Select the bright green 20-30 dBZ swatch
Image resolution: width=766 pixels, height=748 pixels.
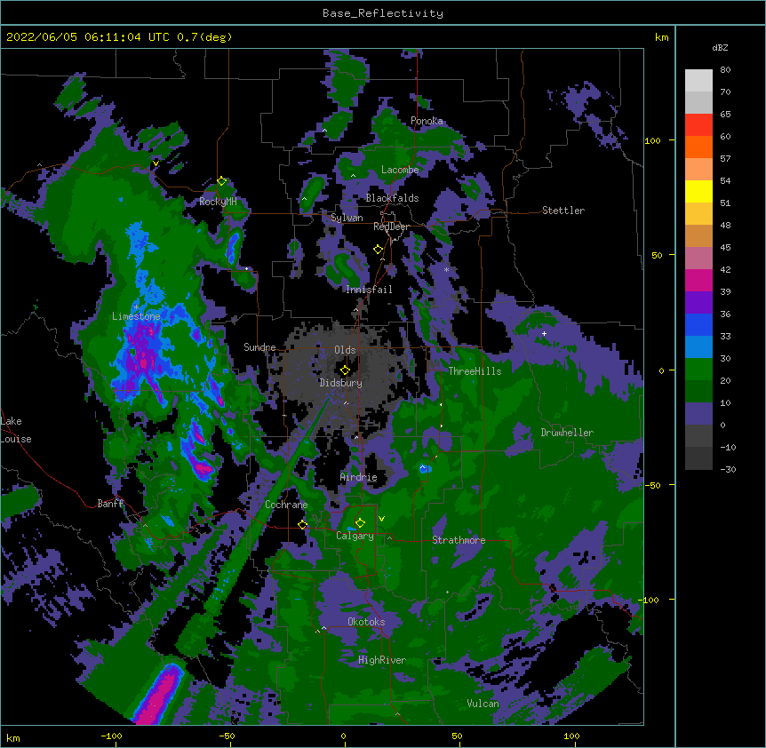[698, 370]
